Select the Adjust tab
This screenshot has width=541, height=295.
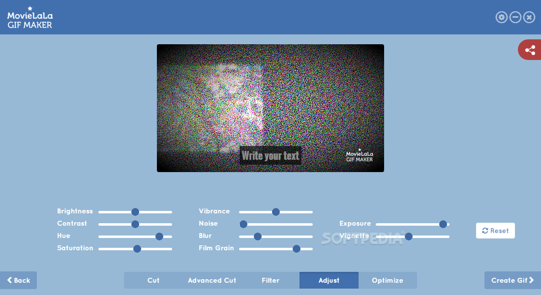[x=329, y=280]
